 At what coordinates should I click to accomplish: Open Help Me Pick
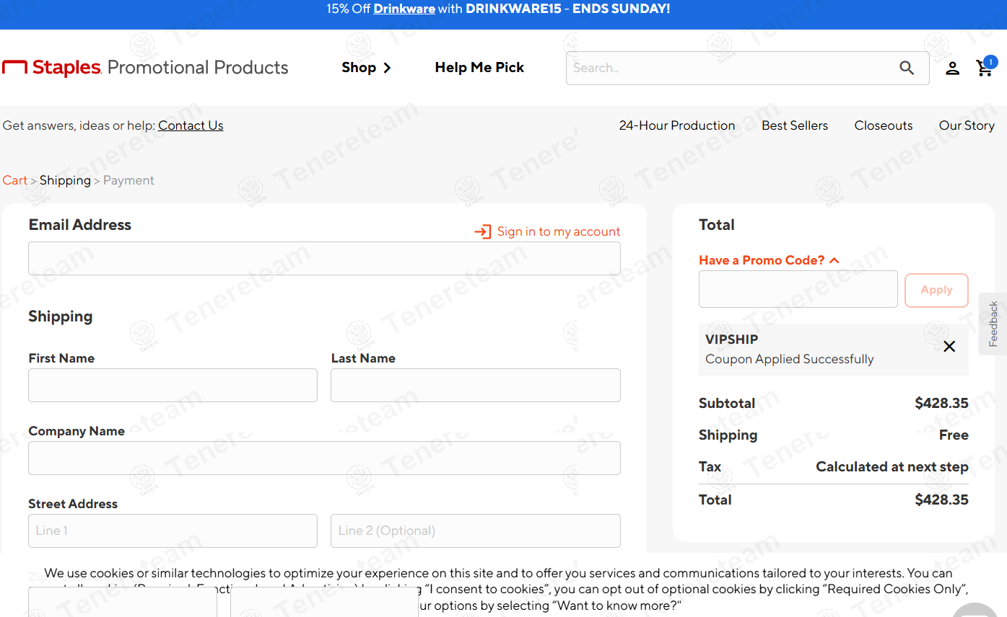pos(479,68)
